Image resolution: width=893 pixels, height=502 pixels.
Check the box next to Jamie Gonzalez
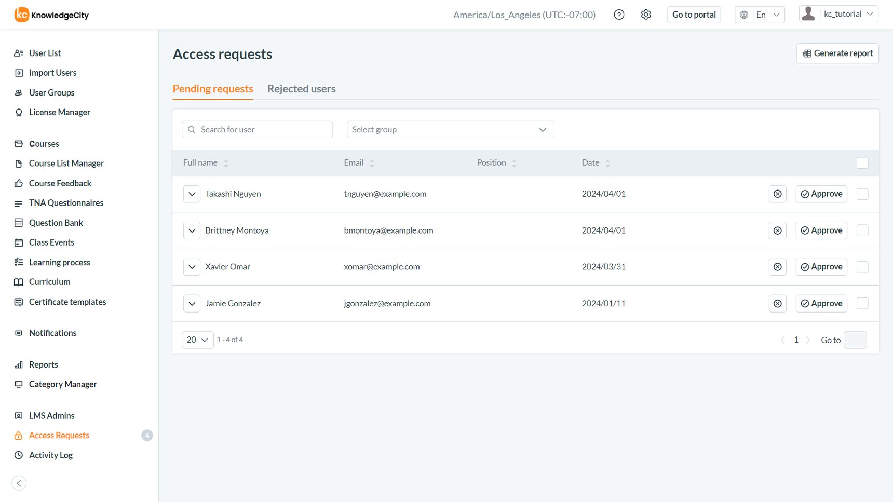[862, 303]
